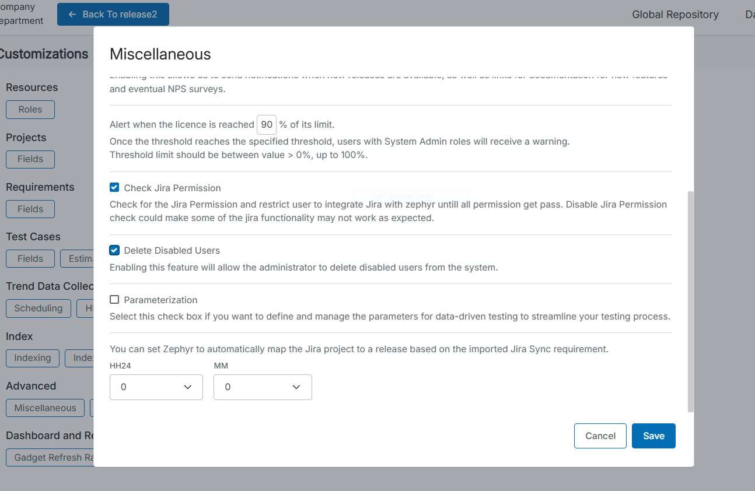
Task: Uncheck the Delete Disabled Users checkbox
Action: [x=114, y=250]
